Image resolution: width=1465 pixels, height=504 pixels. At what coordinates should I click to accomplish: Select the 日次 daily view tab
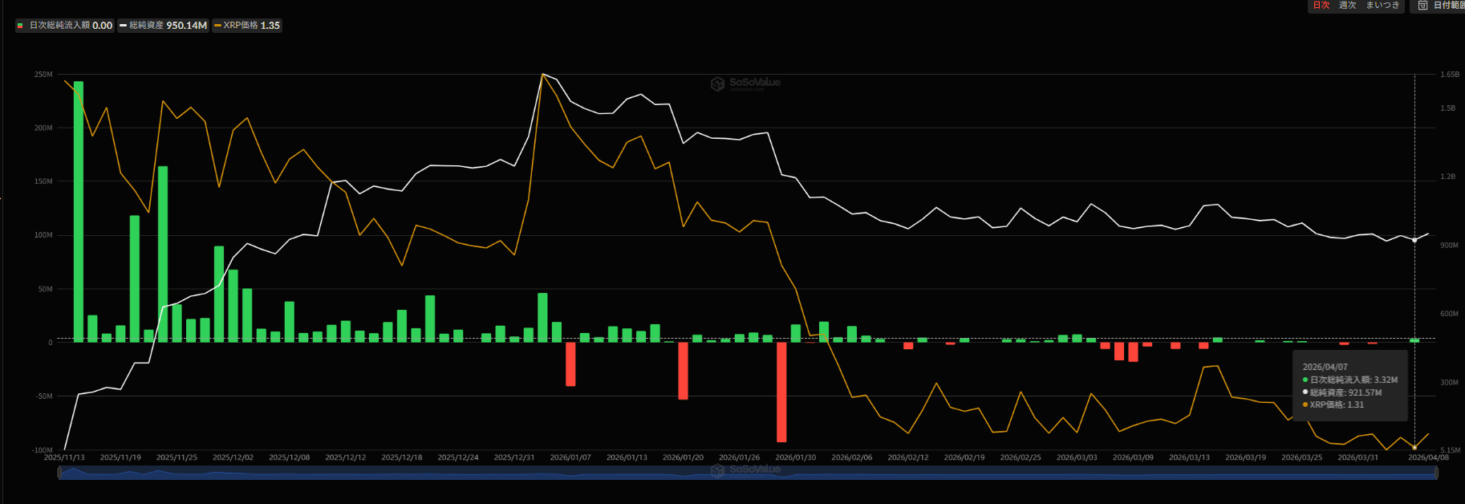tap(1321, 6)
